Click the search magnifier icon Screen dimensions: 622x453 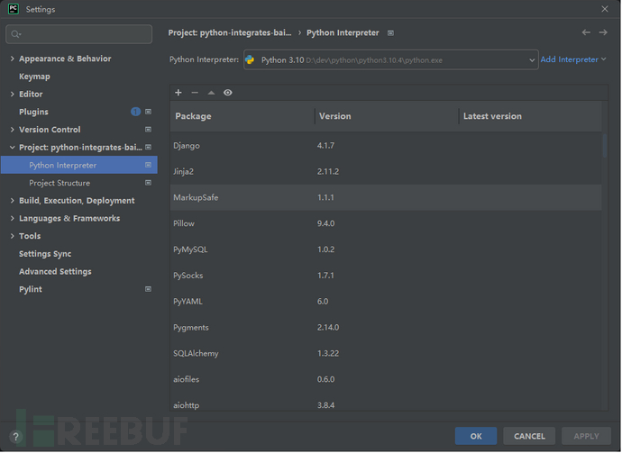(16, 34)
